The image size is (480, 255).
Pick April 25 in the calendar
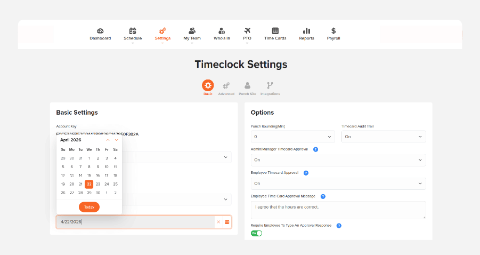coord(116,184)
